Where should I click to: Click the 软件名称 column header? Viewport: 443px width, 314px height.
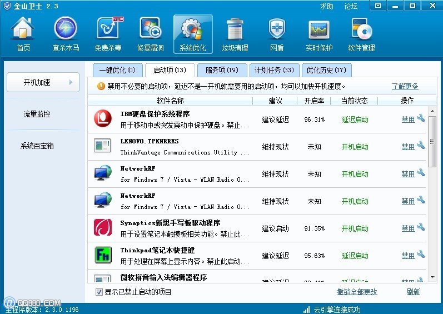coord(170,101)
